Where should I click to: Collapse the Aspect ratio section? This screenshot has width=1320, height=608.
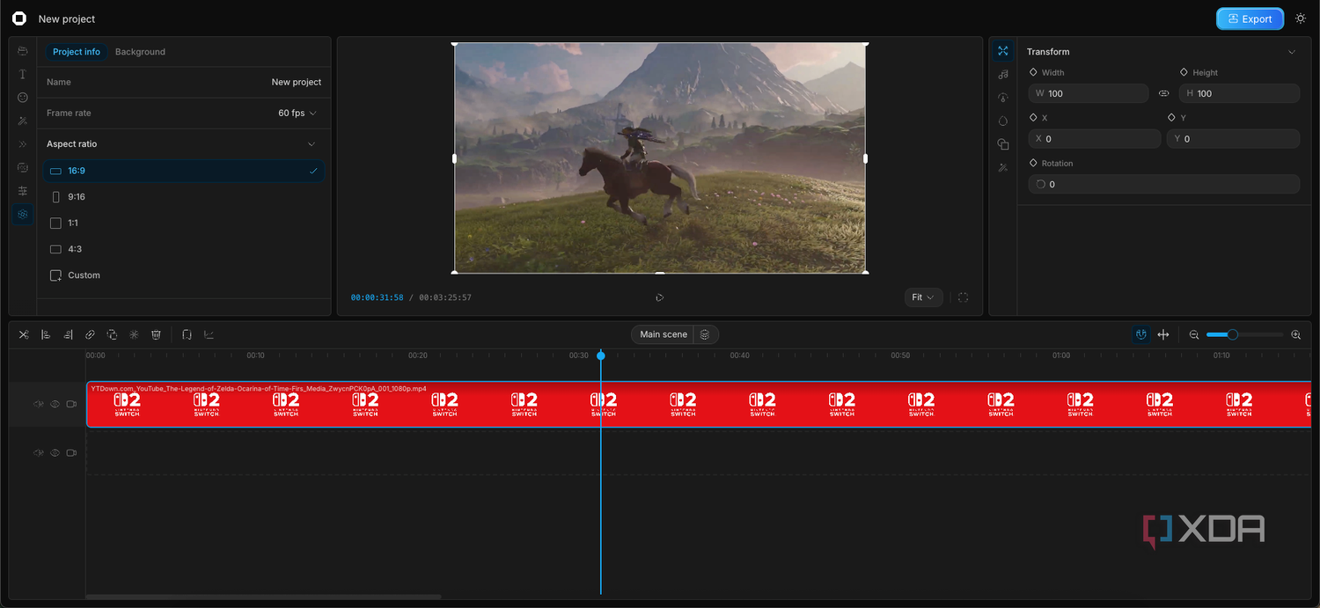(311, 143)
